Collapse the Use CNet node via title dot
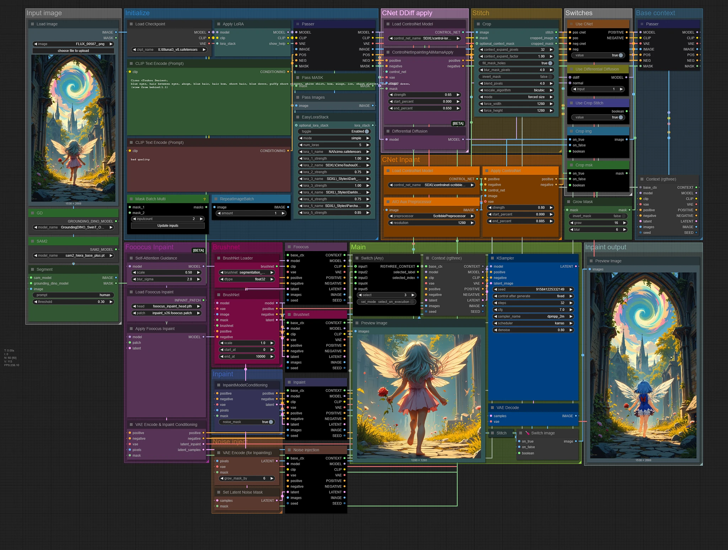The image size is (728, 550). click(x=571, y=24)
